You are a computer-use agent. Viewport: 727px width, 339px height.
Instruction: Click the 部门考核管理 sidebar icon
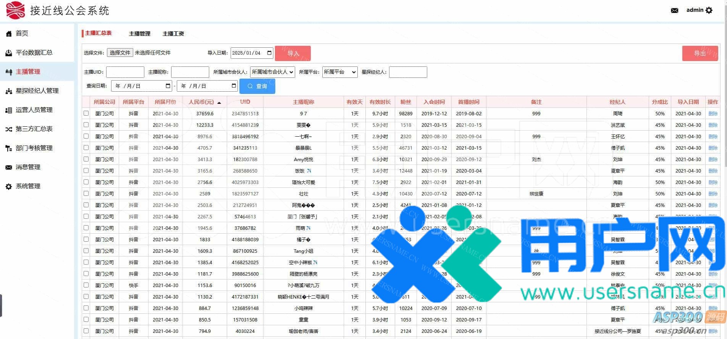coord(9,148)
